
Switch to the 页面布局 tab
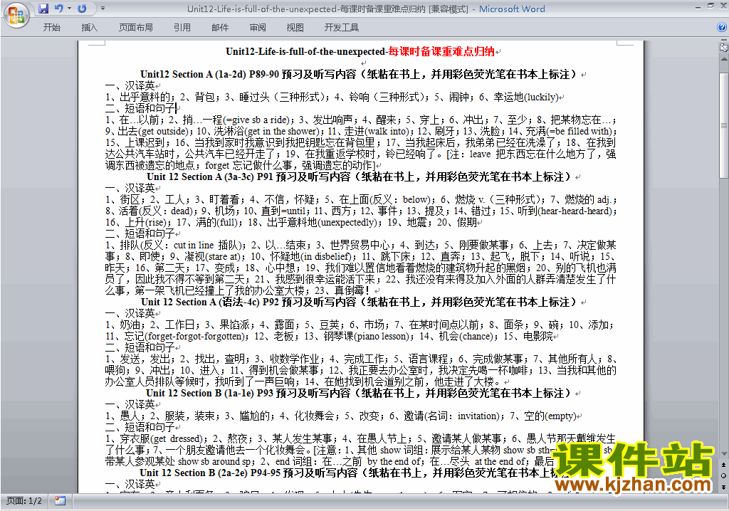136,28
